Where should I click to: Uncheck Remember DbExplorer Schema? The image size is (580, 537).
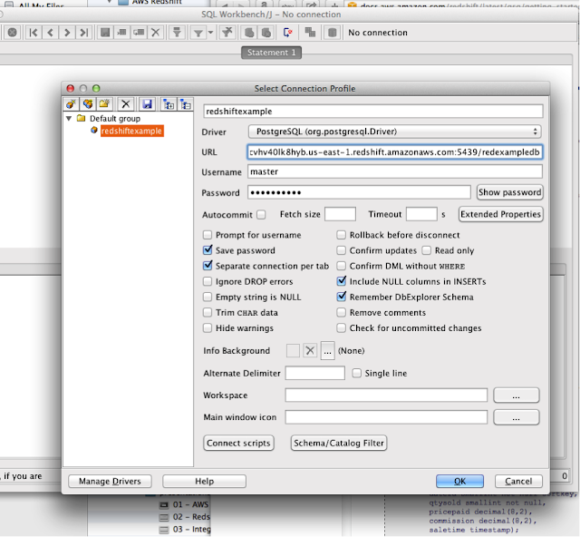(342, 297)
